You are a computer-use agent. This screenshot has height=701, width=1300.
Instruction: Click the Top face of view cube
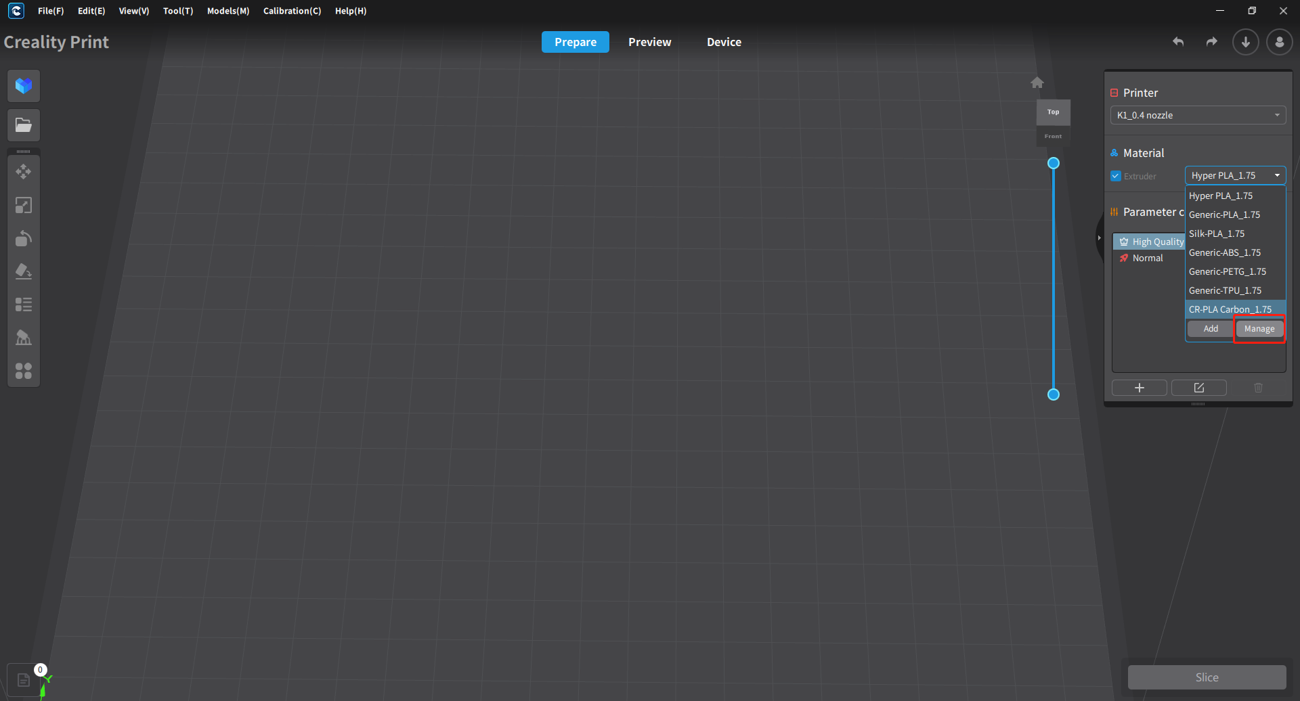point(1054,112)
